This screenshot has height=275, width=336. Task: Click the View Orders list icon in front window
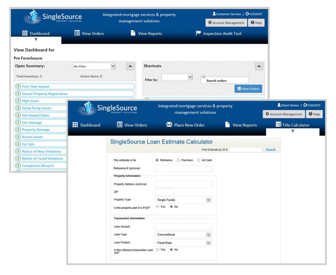[x=119, y=125]
